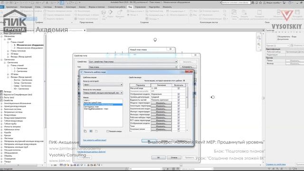
Task: Click the duplicate template icon below the names list
Action: coord(85,131)
